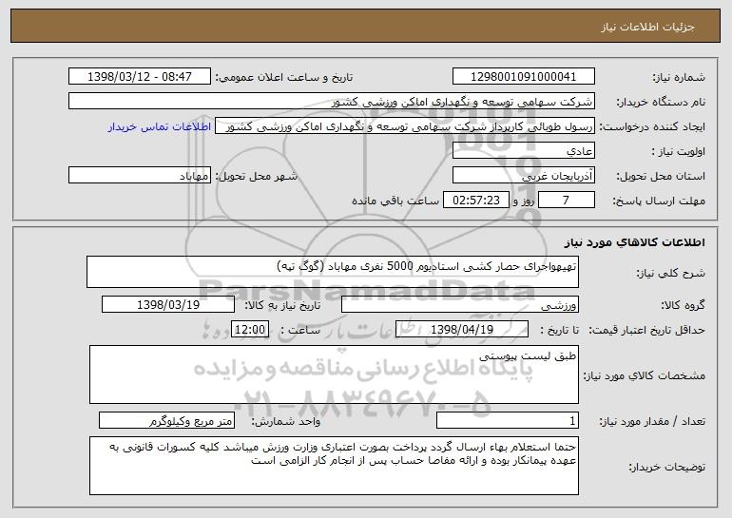This screenshot has width=732, height=518.
Task: Click the goods group field ورزشی
Action: [x=460, y=305]
